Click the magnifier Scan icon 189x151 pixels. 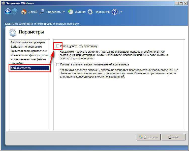[x=42, y=12]
